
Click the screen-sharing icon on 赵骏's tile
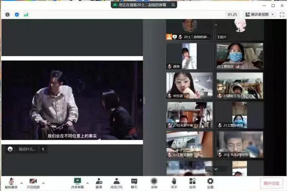175,37
